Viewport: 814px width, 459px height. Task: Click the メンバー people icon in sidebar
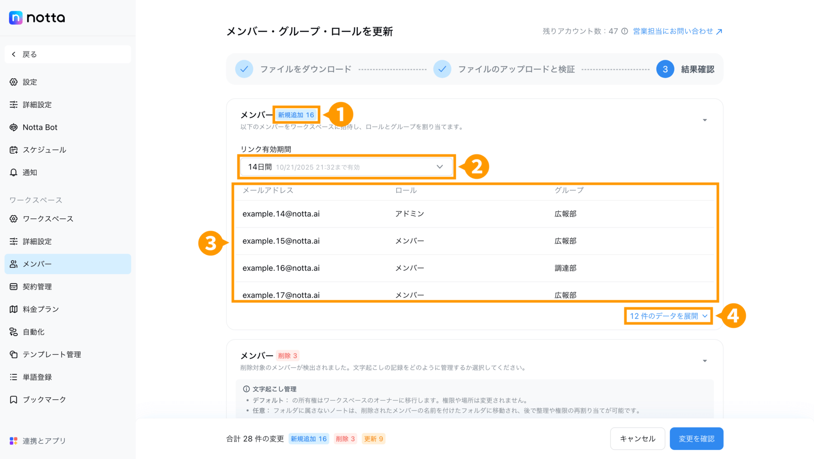coord(14,264)
